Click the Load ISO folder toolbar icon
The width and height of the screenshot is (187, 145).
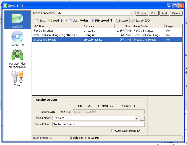[x=50, y=21]
